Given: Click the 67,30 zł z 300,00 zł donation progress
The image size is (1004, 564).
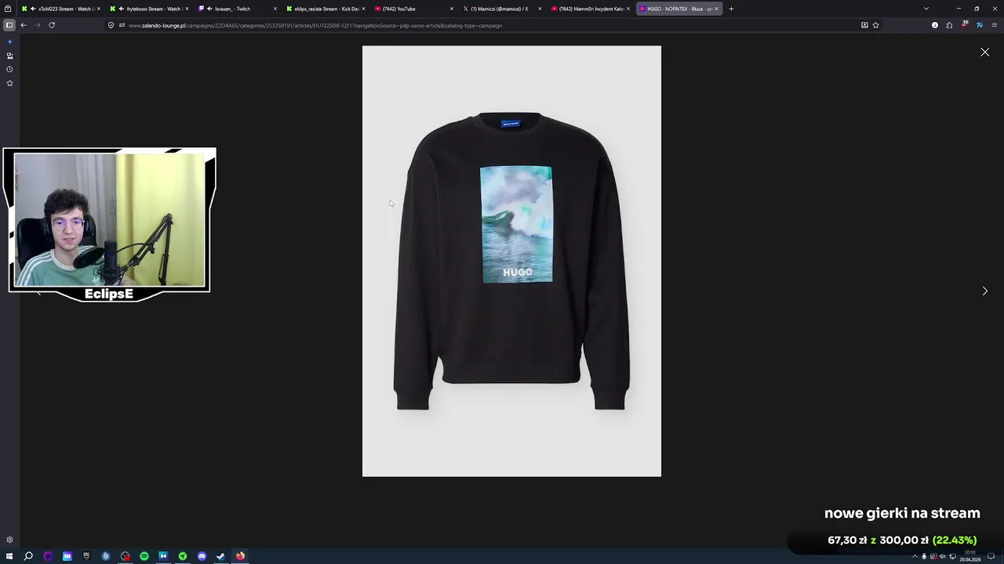Looking at the screenshot, I should 902,540.
